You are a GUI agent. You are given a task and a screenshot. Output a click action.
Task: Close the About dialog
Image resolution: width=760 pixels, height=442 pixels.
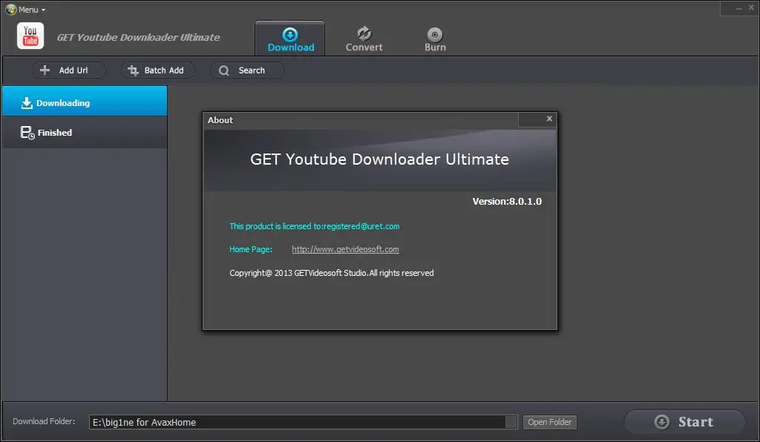coord(549,119)
